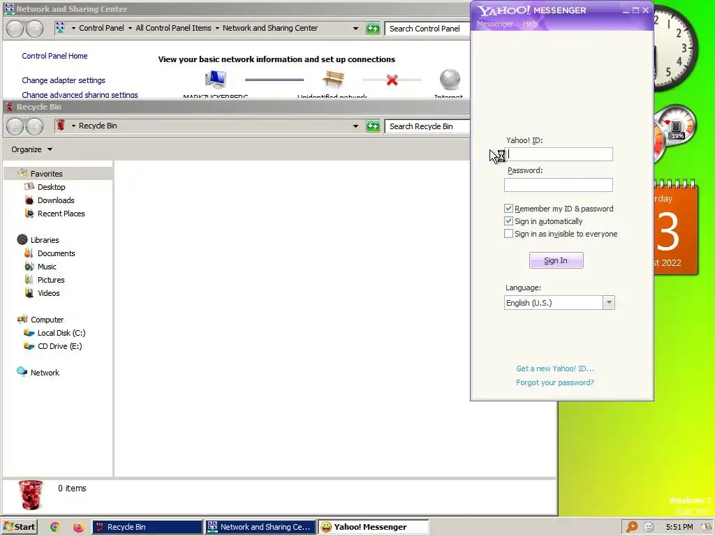Switch to the Network and Sharing Center taskbar button
Viewport: 715px width, 536px height.
coord(260,527)
